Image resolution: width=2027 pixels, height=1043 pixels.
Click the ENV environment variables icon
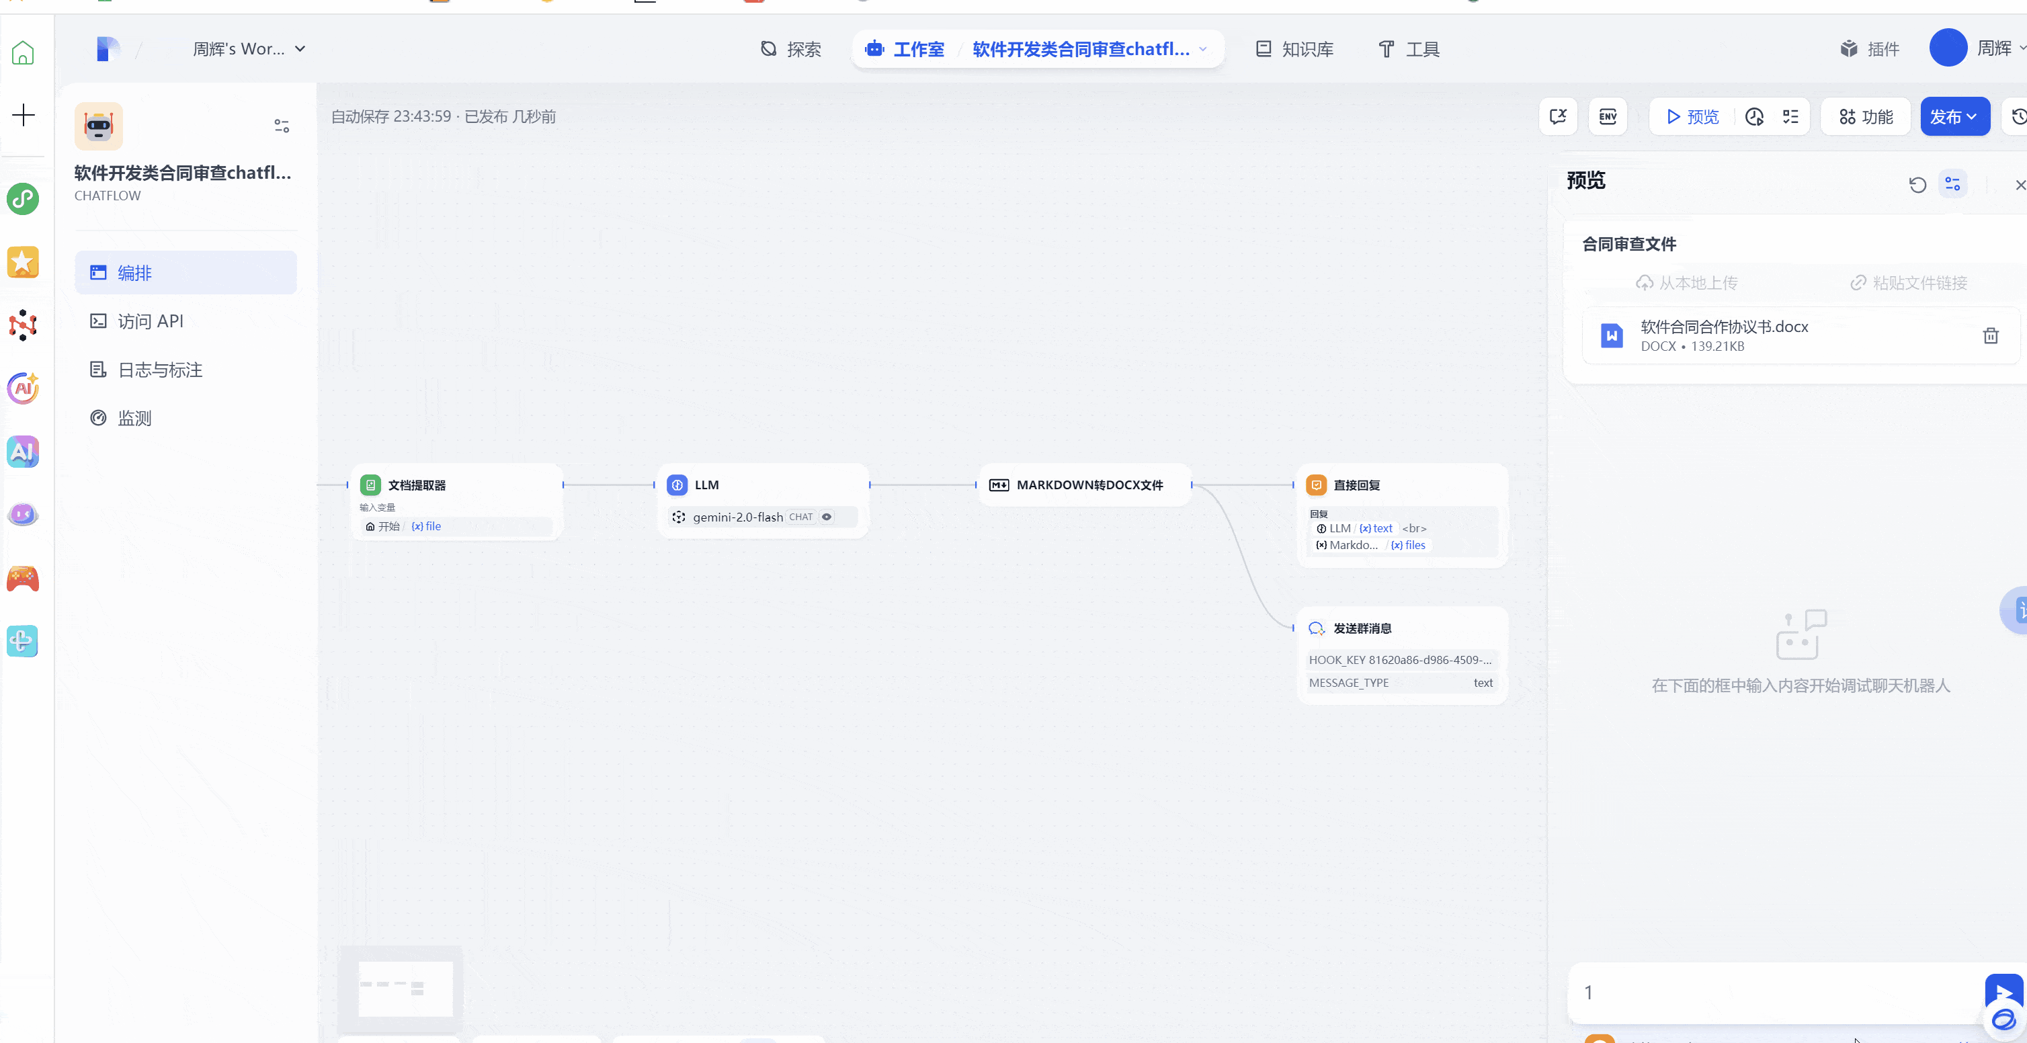1608,116
